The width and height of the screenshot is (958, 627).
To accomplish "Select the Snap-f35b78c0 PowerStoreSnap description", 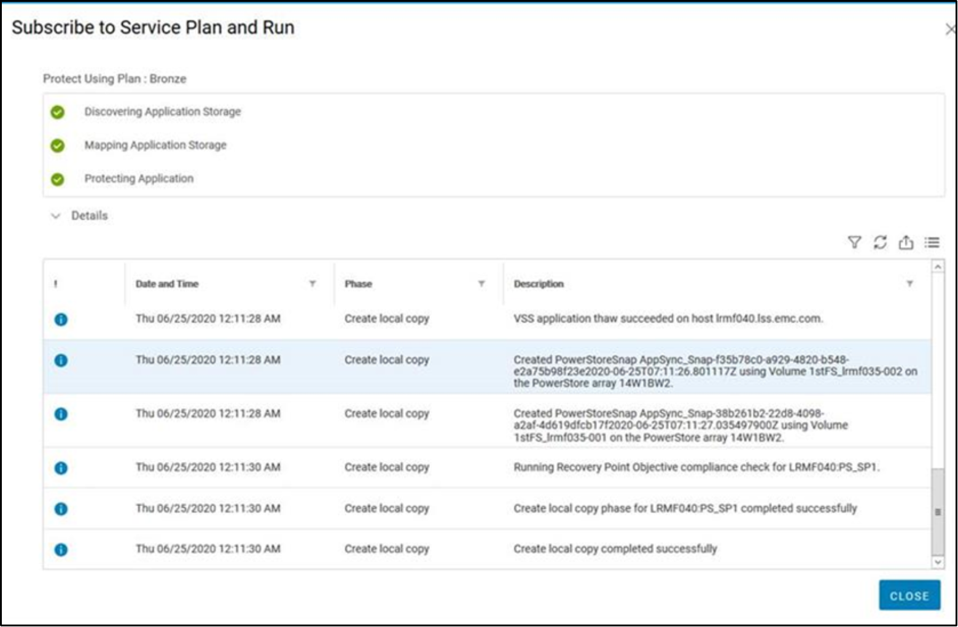I will (715, 372).
